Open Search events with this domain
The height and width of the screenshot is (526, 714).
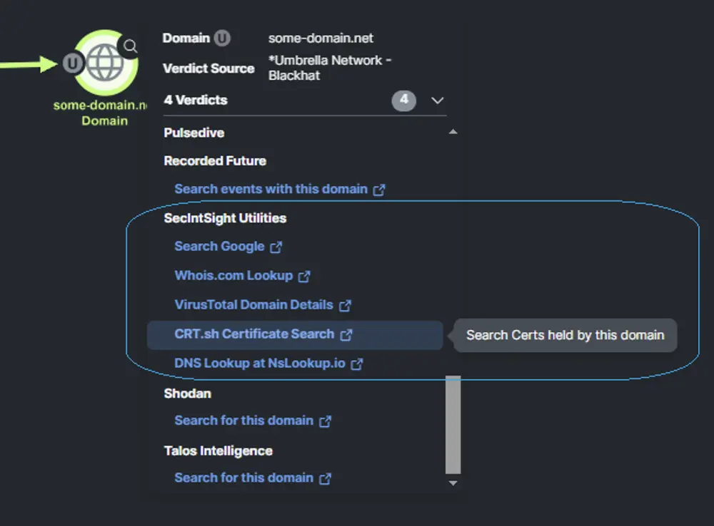pos(272,189)
